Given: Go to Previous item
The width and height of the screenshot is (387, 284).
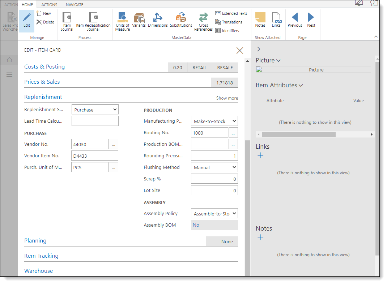Looking at the screenshot, I should point(295,20).
